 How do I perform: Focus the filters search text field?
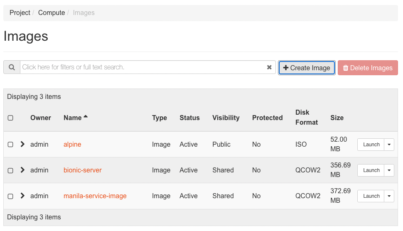point(141,67)
